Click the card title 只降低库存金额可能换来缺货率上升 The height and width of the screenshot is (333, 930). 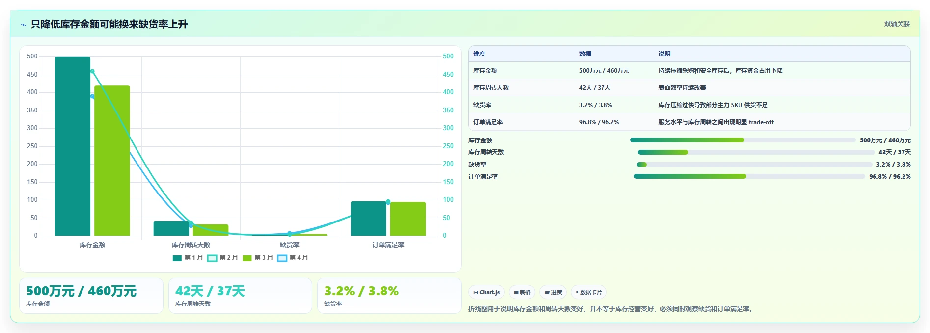click(x=109, y=25)
